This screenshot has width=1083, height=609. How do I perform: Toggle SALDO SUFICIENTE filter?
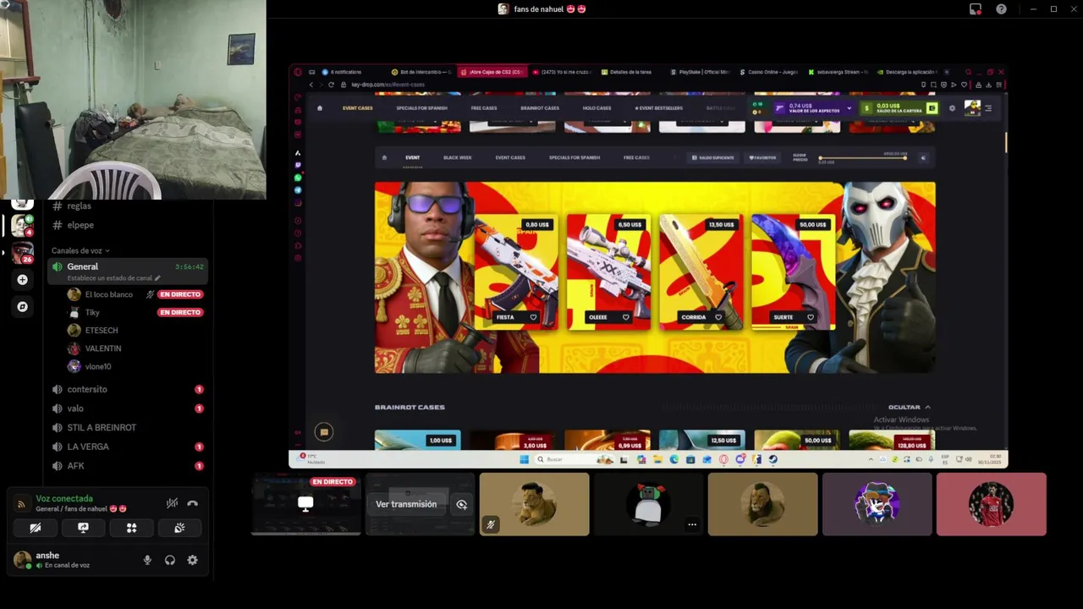[x=712, y=157]
